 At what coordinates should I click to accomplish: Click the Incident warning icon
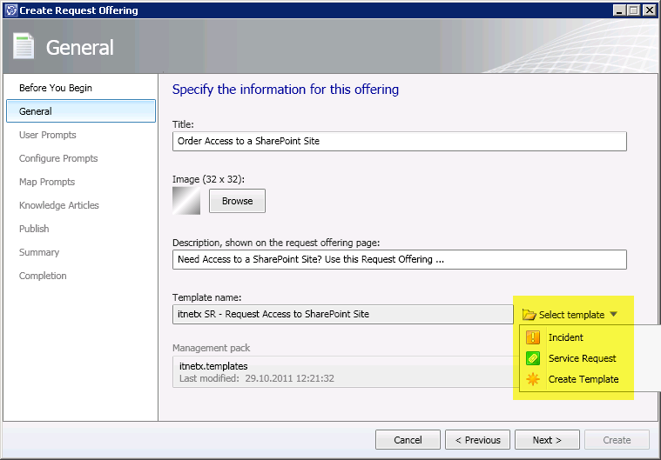coord(533,337)
